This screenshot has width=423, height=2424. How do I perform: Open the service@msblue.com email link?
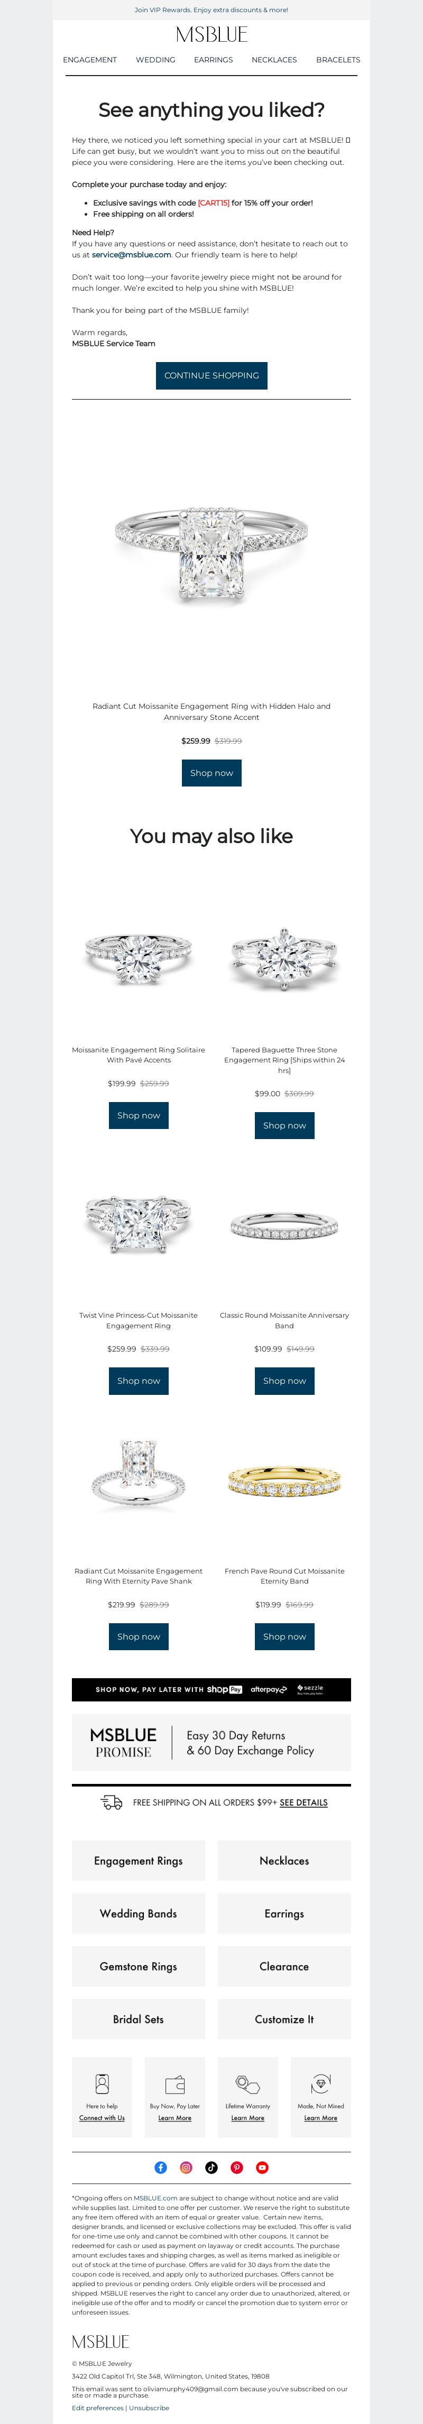(131, 255)
